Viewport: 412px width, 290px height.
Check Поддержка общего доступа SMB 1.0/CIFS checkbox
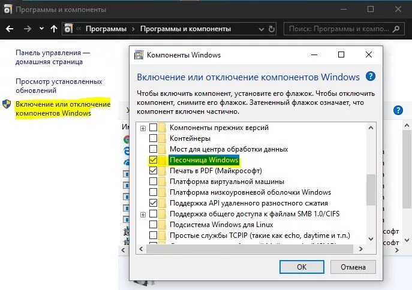153,214
